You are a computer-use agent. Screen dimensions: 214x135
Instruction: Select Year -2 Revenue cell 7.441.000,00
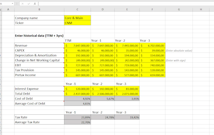click(127, 45)
